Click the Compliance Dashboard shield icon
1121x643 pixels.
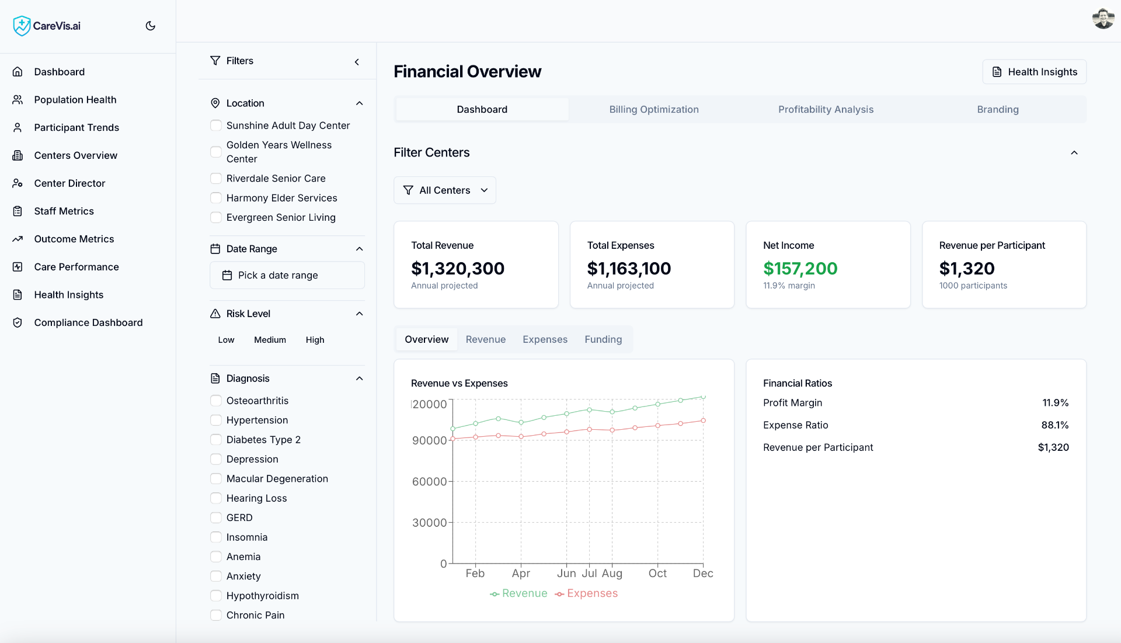click(x=18, y=322)
